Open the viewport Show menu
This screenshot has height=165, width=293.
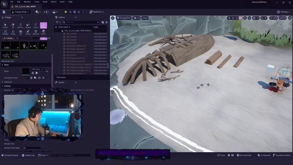pyautogui.click(x=145, y=18)
